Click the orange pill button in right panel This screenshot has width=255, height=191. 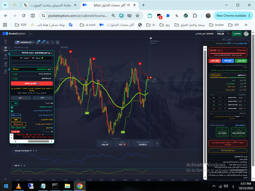tap(215, 75)
